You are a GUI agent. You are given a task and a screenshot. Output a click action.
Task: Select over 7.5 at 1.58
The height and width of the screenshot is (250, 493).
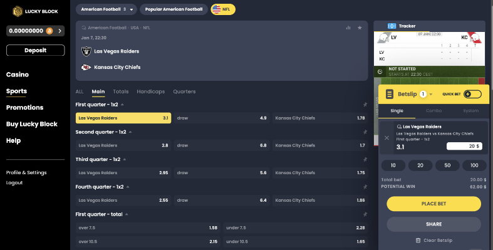[148, 227]
